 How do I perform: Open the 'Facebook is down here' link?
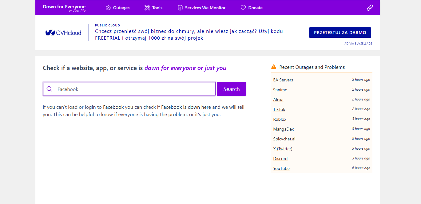pos(186,107)
